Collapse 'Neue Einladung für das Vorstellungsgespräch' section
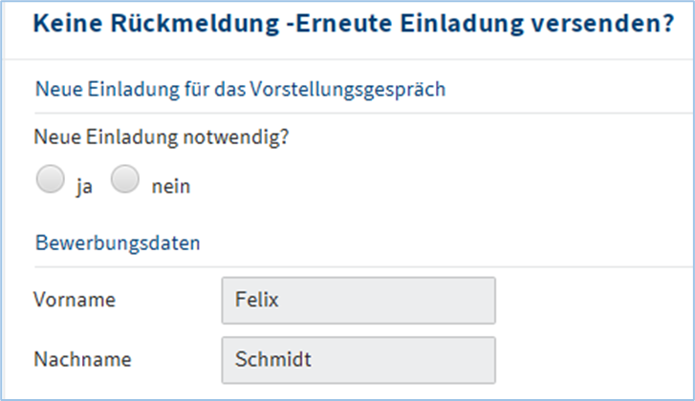695x401 pixels. tap(241, 90)
